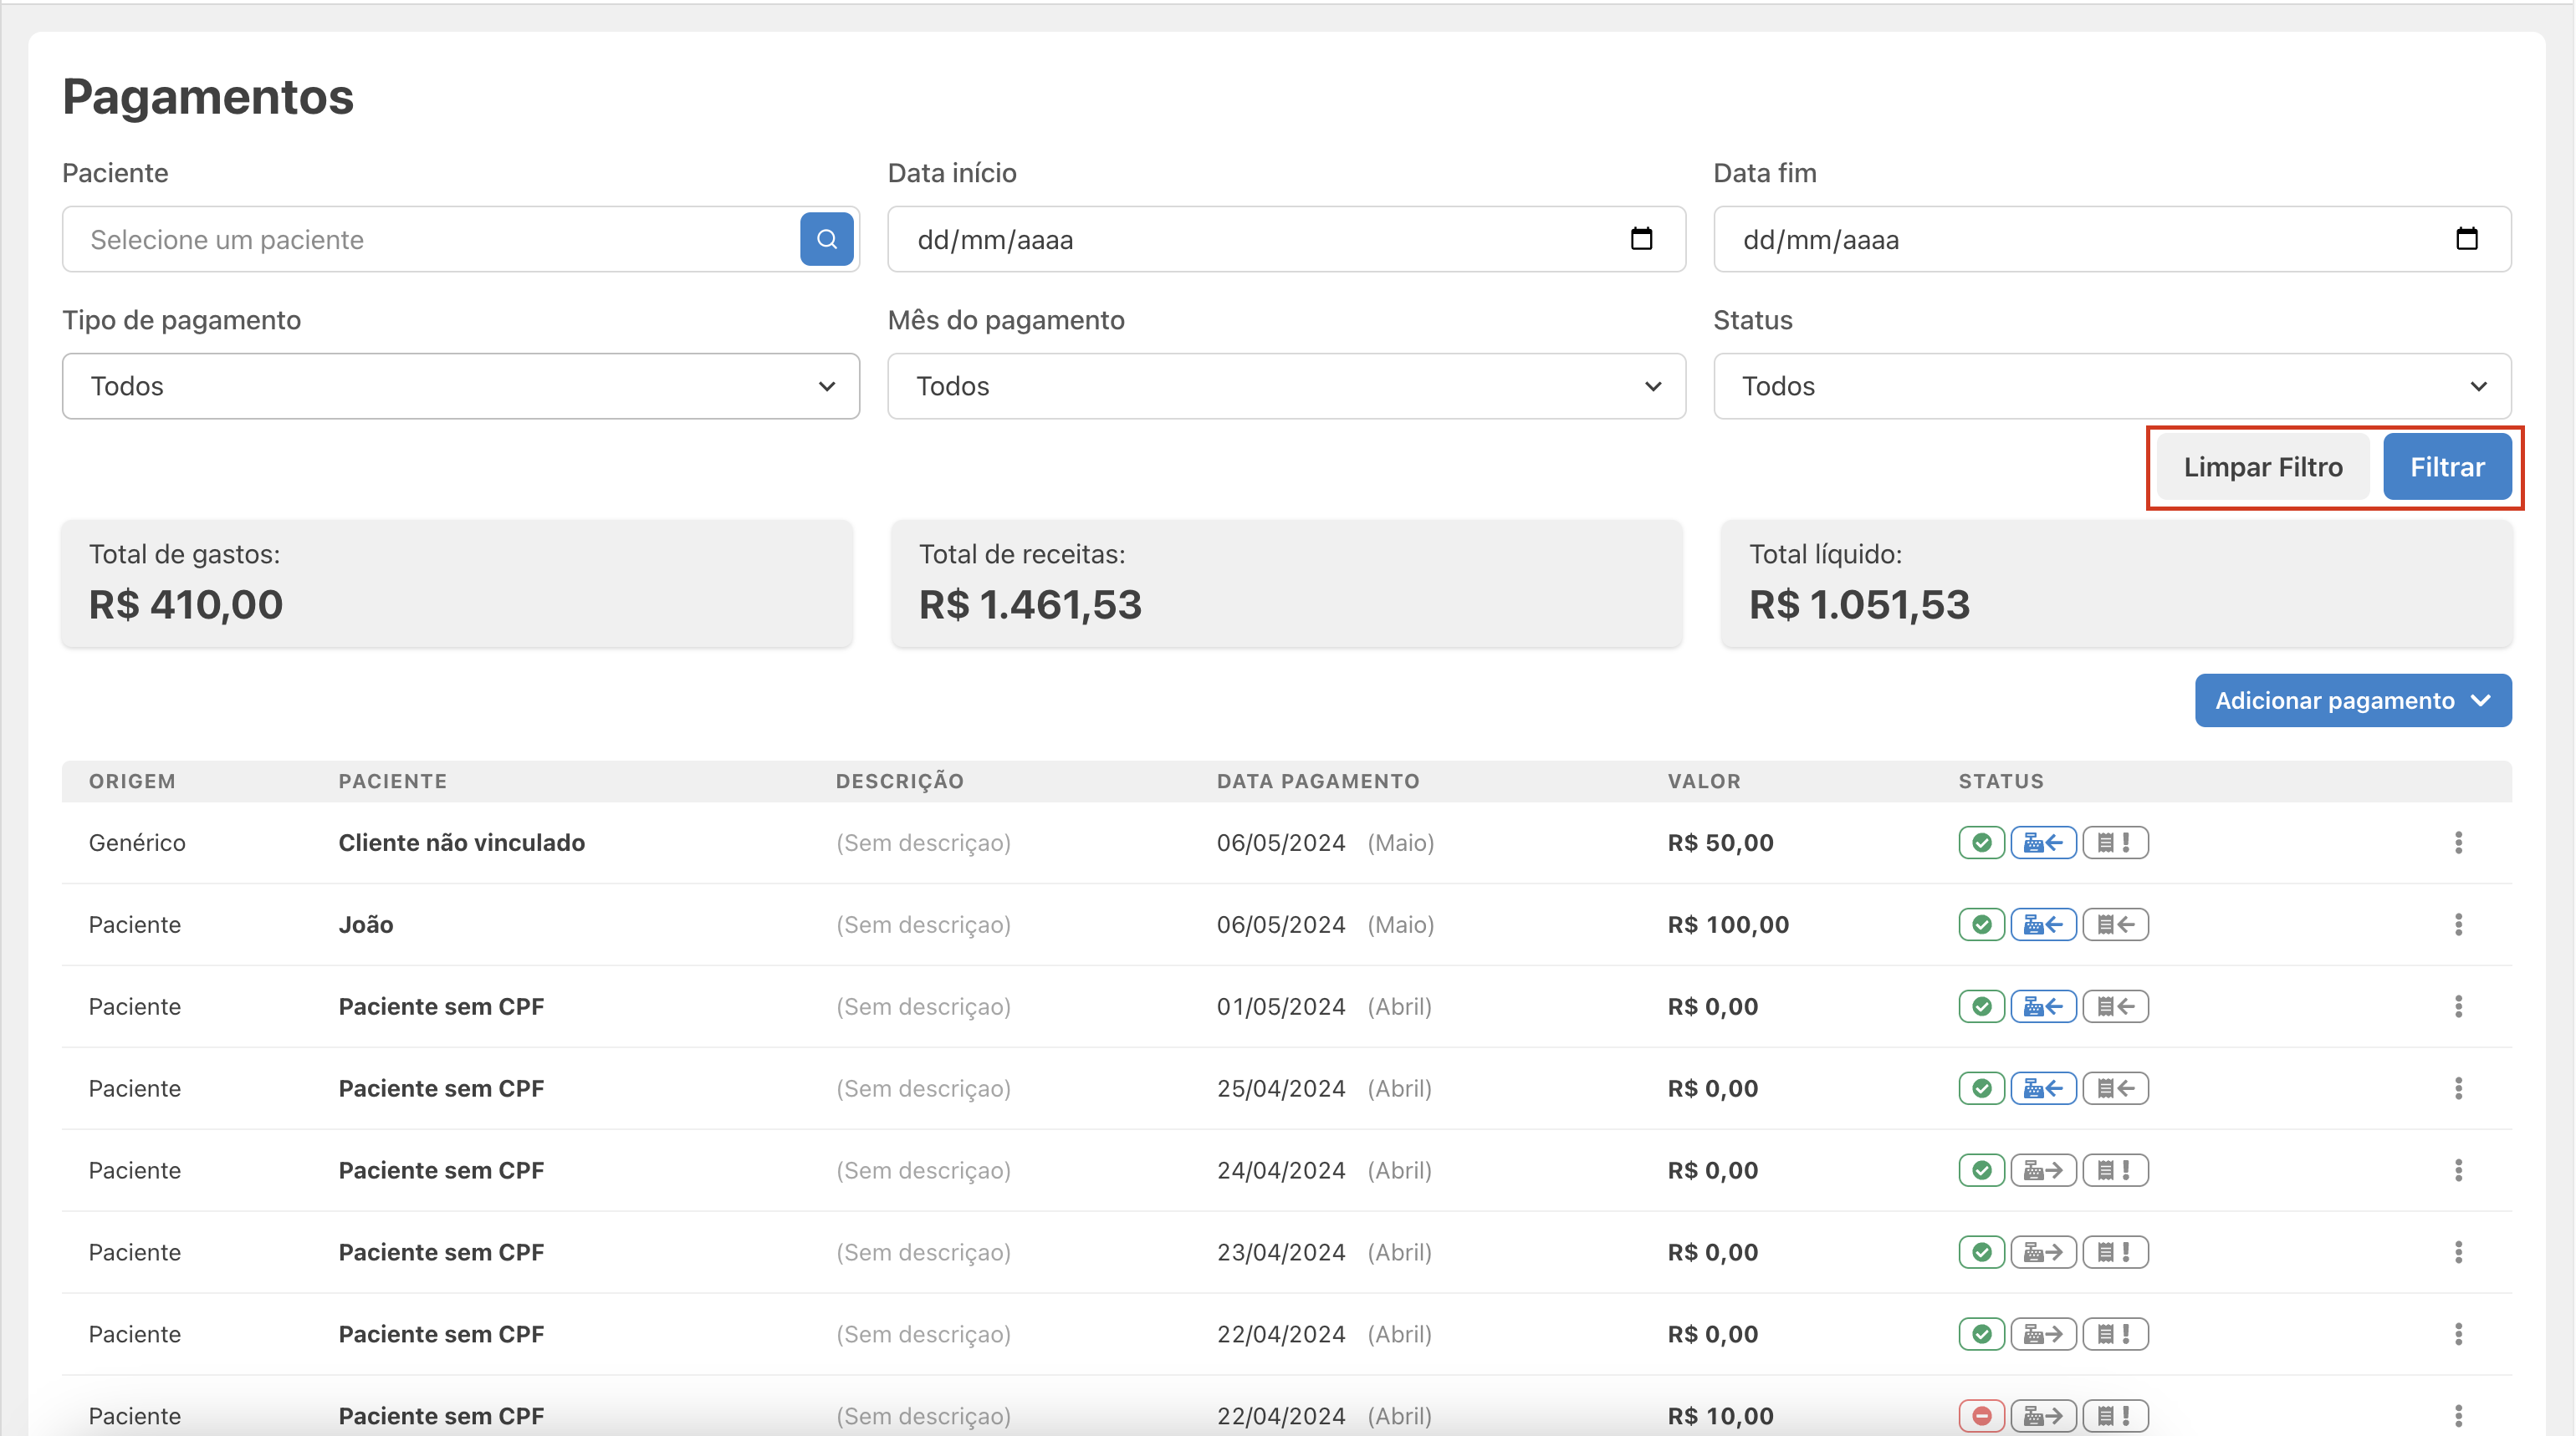The height and width of the screenshot is (1436, 2576).
Task: Click green check status on 25/04/2024 row
Action: [1981, 1088]
